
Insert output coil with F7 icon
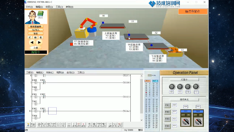58,125
